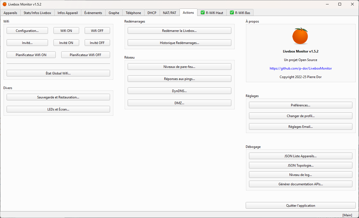Go to the Infos Appareil tab

pyautogui.click(x=68, y=13)
